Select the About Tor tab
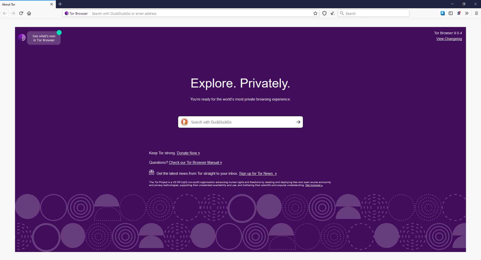This screenshot has height=260, width=481. click(x=25, y=4)
